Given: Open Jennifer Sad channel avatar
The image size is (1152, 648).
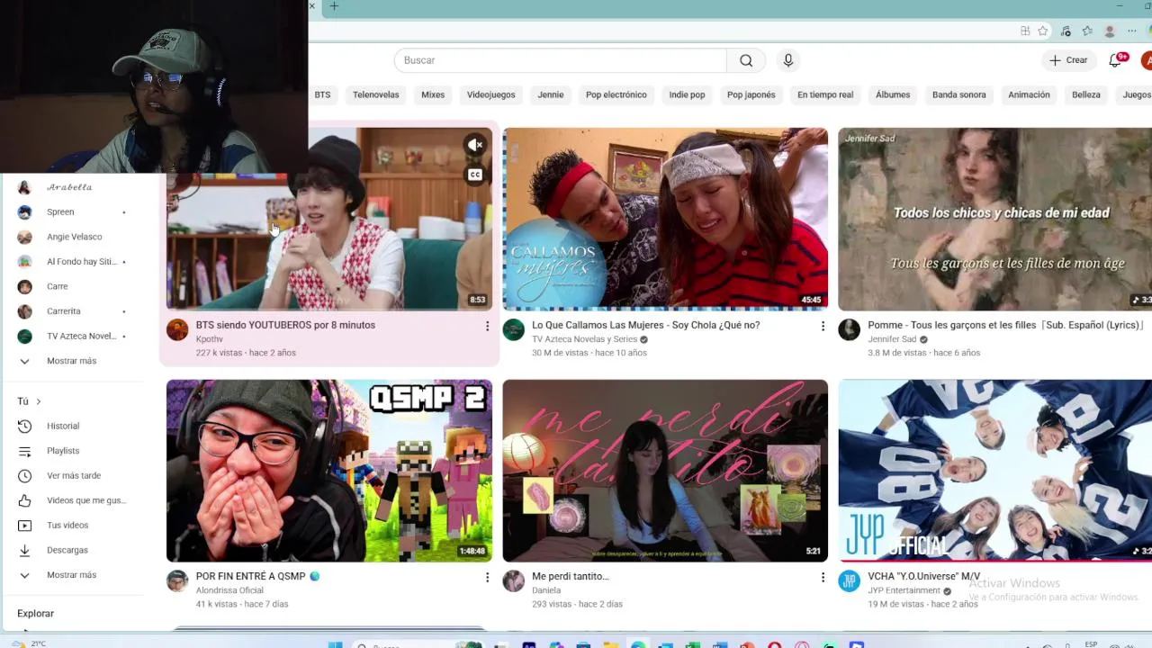Looking at the screenshot, I should 850,329.
